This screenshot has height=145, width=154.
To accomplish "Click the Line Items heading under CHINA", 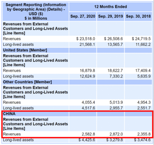I will click(35, 124).
